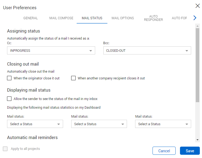Open the first 'Select a Status' dropdown
Viewport: 202px width, 158px height.
[35, 124]
